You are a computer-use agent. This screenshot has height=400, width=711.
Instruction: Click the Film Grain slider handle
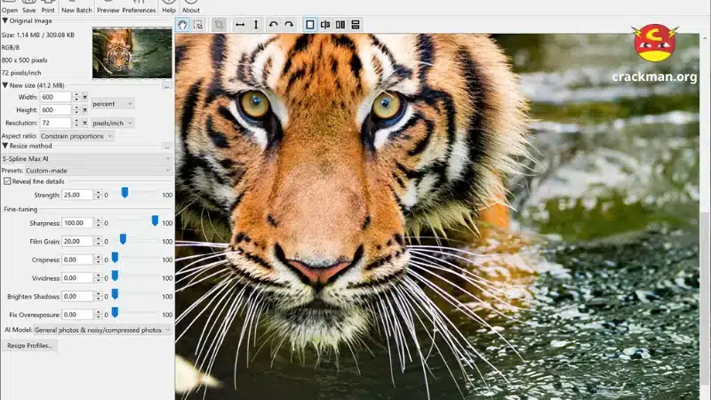(123, 239)
